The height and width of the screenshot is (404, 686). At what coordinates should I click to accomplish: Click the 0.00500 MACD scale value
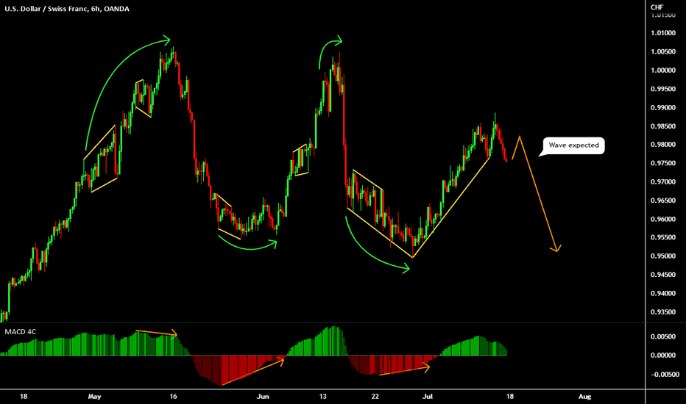(x=662, y=336)
